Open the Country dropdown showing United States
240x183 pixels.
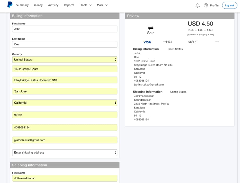[x=65, y=60]
